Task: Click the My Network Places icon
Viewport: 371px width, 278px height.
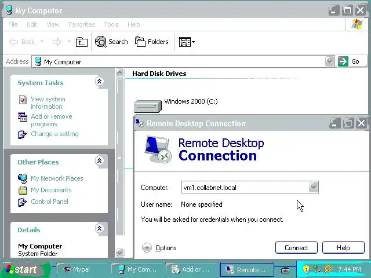Action: click(x=23, y=178)
